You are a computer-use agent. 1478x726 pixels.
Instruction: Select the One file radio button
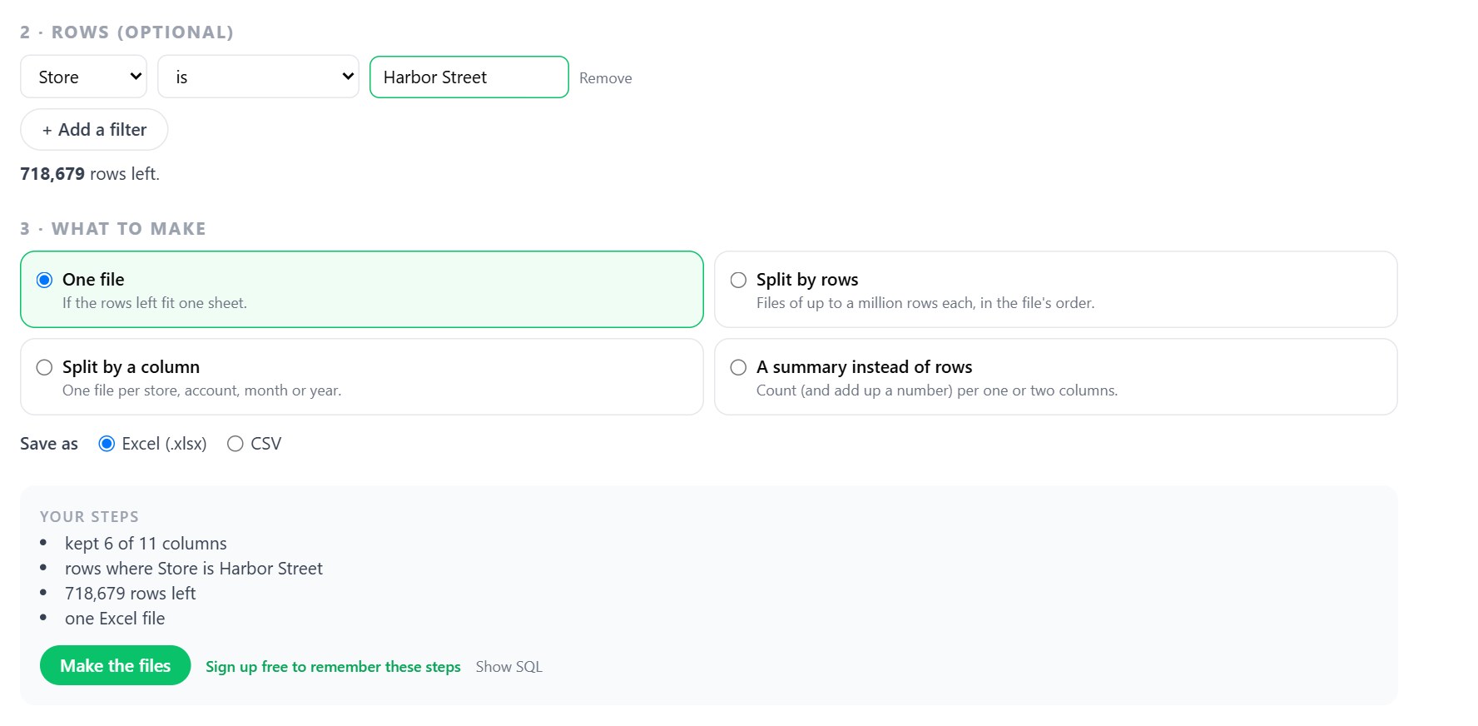(x=45, y=280)
